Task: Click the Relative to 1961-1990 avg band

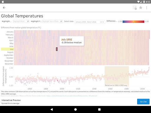Action: [117, 76]
